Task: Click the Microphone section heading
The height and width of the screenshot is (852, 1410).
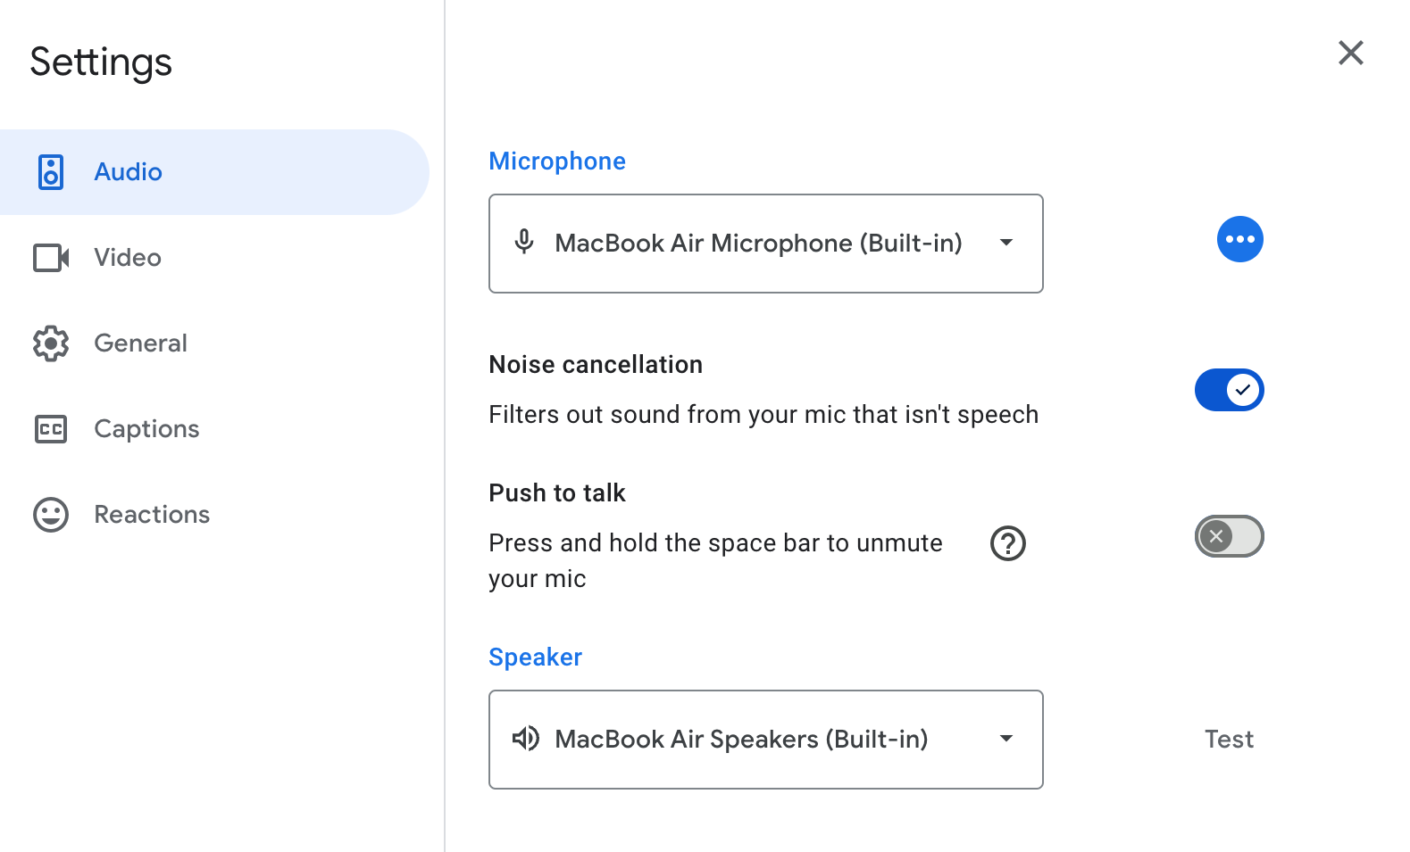Action: click(x=557, y=161)
